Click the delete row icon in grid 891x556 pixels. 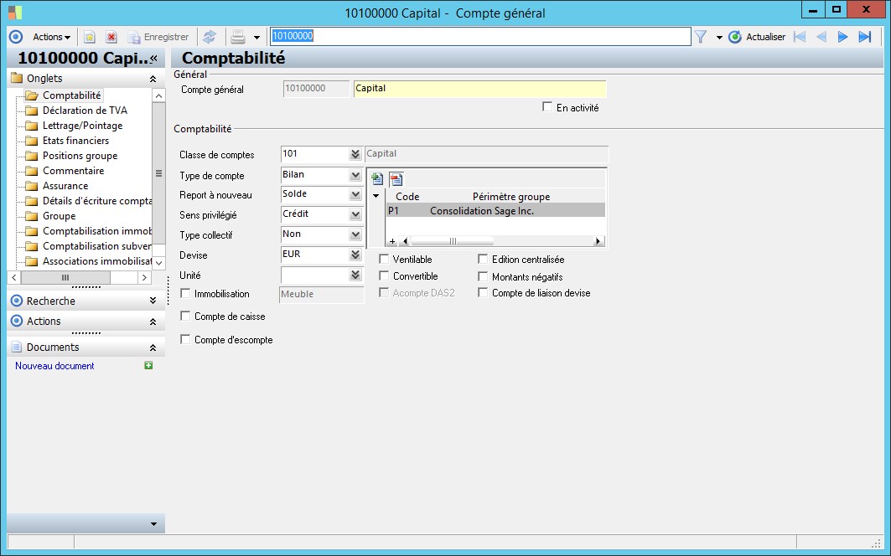pos(396,179)
